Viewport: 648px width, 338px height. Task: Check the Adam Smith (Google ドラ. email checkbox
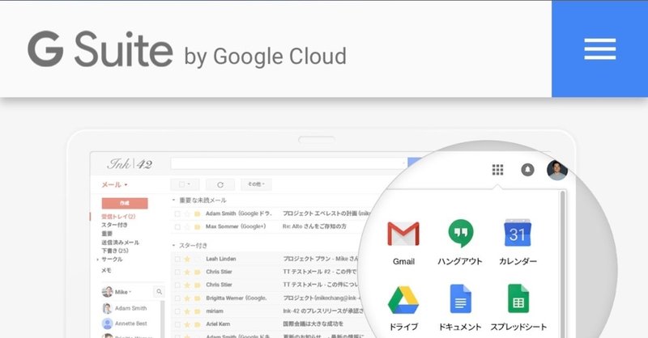click(x=177, y=213)
